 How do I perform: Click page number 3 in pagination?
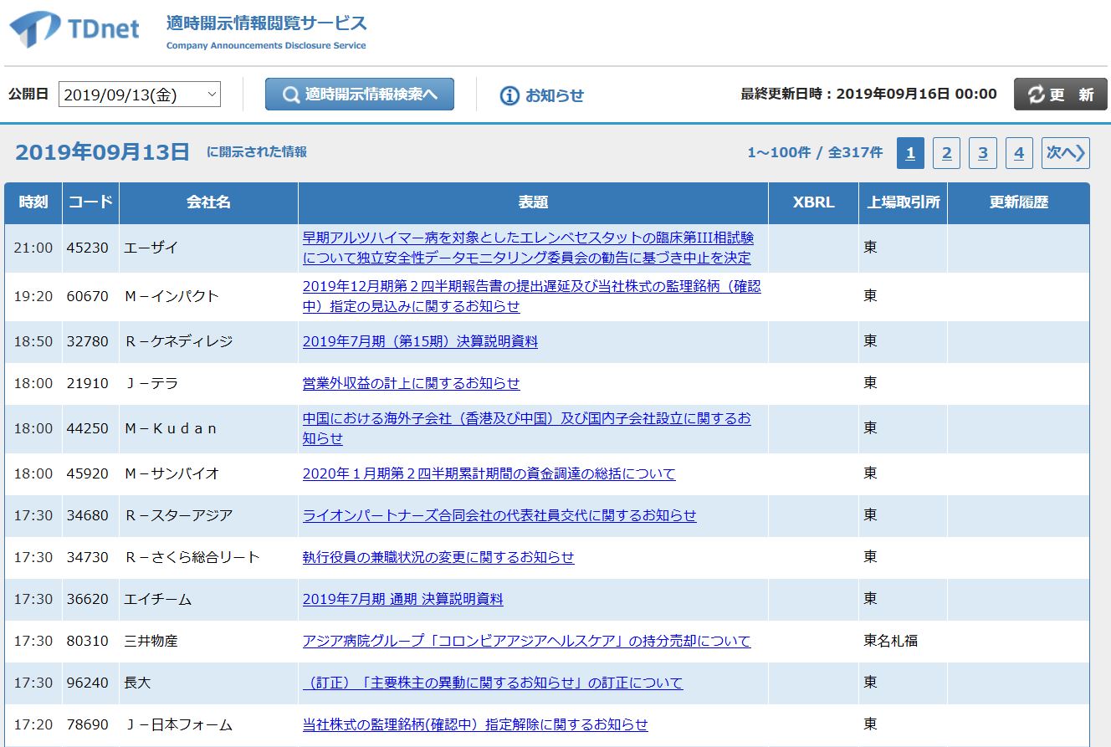pos(982,153)
